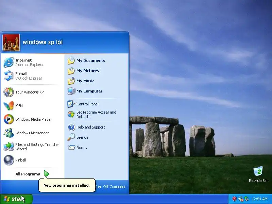
Task: Open the My Documents folder icon
Action: click(x=71, y=61)
